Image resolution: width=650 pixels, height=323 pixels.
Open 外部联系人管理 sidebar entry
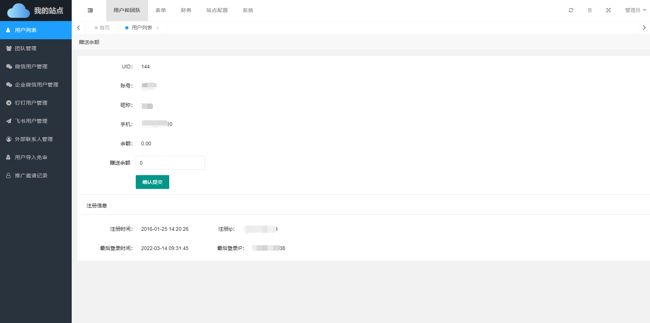click(33, 139)
